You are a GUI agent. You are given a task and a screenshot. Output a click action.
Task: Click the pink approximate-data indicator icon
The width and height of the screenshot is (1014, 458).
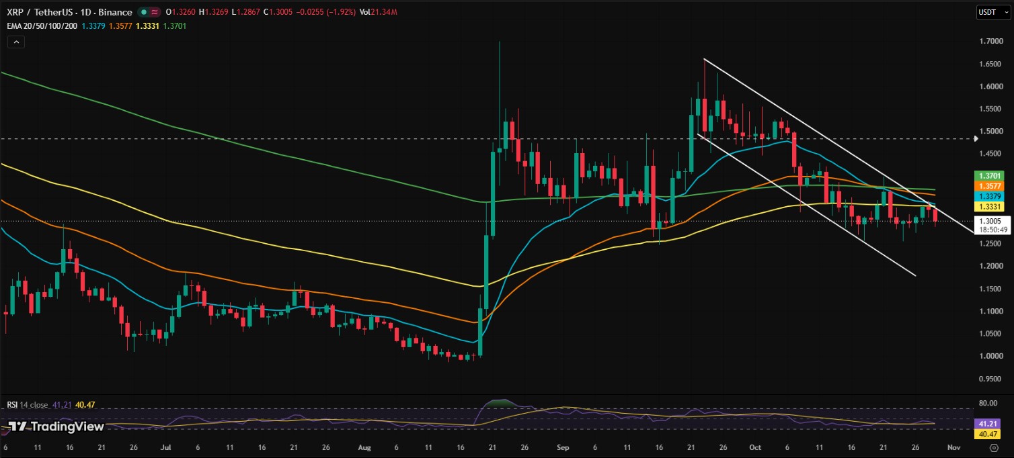point(155,12)
